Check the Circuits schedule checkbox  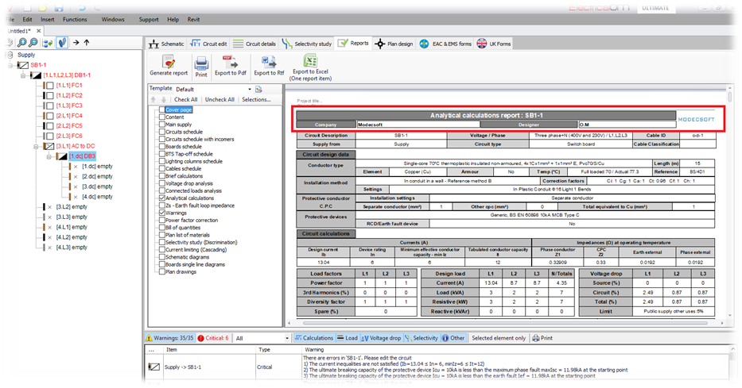(161, 132)
